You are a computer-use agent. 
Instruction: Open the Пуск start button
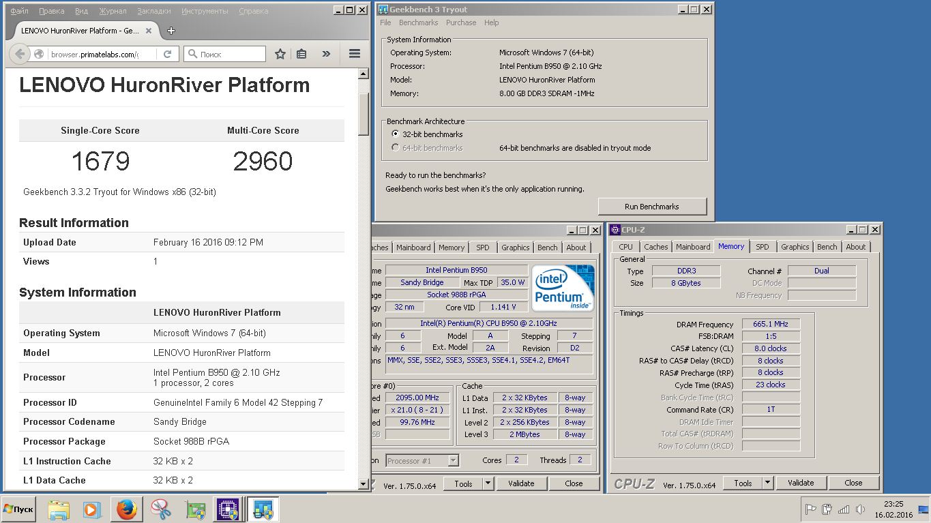click(x=18, y=509)
